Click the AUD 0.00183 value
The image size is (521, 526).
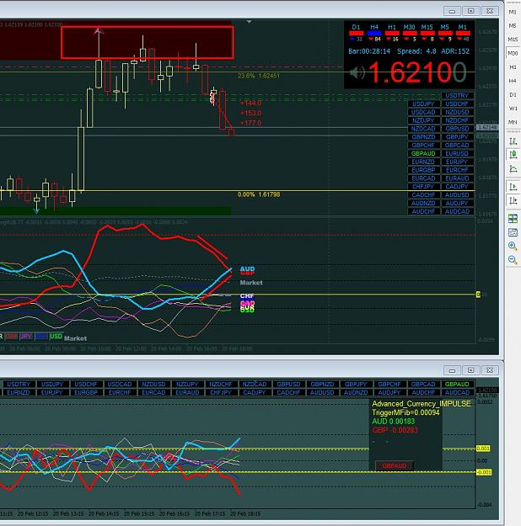tap(393, 422)
